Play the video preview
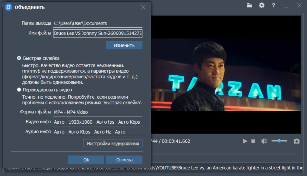The width and height of the screenshot is (307, 176). point(245,141)
